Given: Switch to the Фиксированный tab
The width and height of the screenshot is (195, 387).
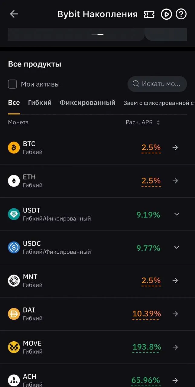Looking at the screenshot, I should (87, 103).
